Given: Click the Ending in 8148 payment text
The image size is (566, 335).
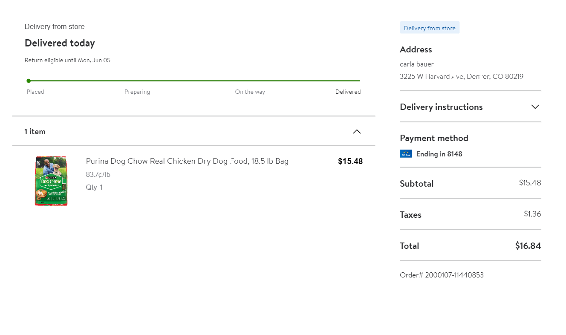Looking at the screenshot, I should click(439, 154).
